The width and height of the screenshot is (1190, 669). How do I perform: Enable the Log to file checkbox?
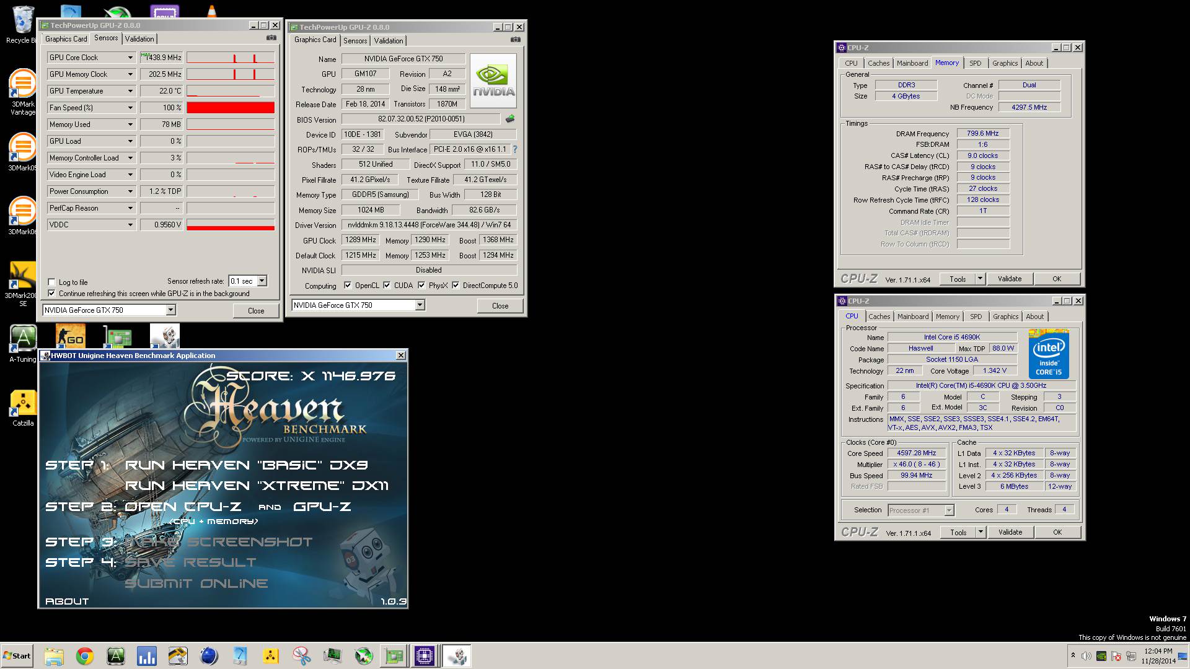(x=52, y=282)
